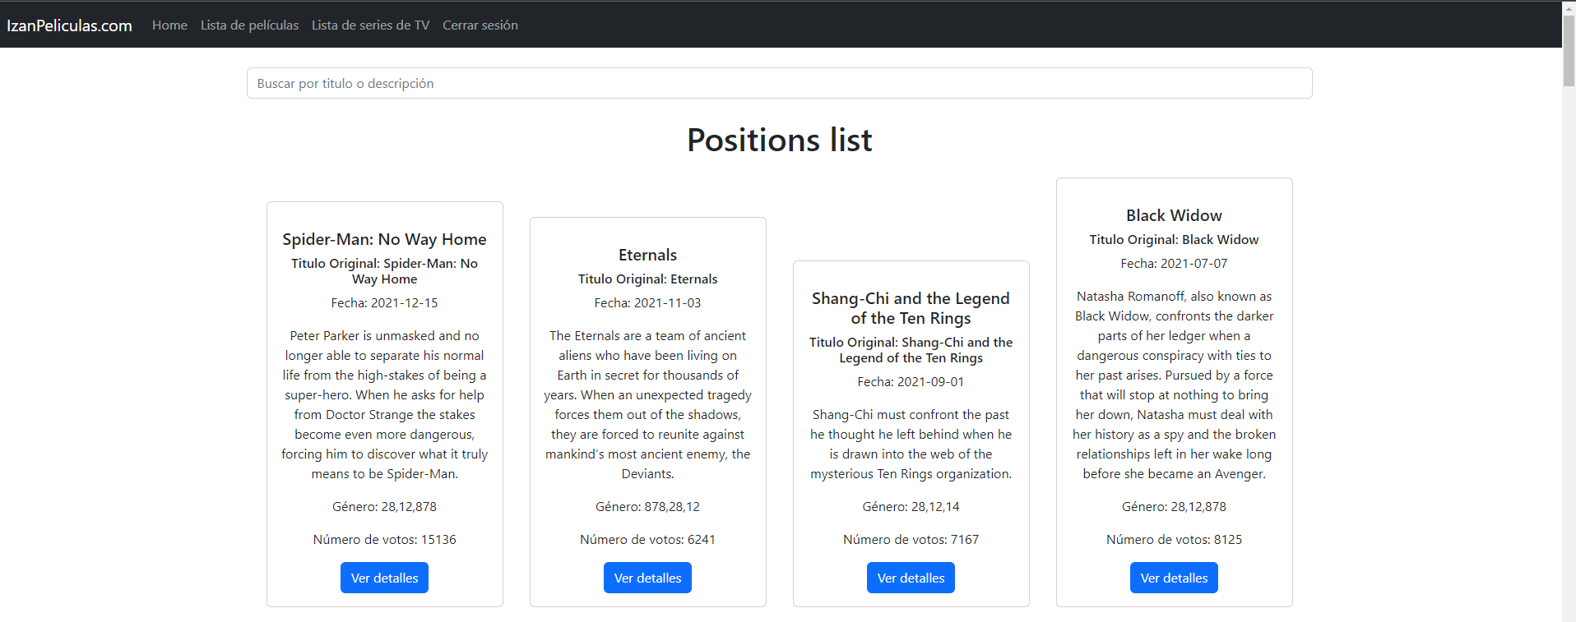Image resolution: width=1576 pixels, height=622 pixels.
Task: Click Ver detalles on the Black Widow card
Action: coord(1174,577)
